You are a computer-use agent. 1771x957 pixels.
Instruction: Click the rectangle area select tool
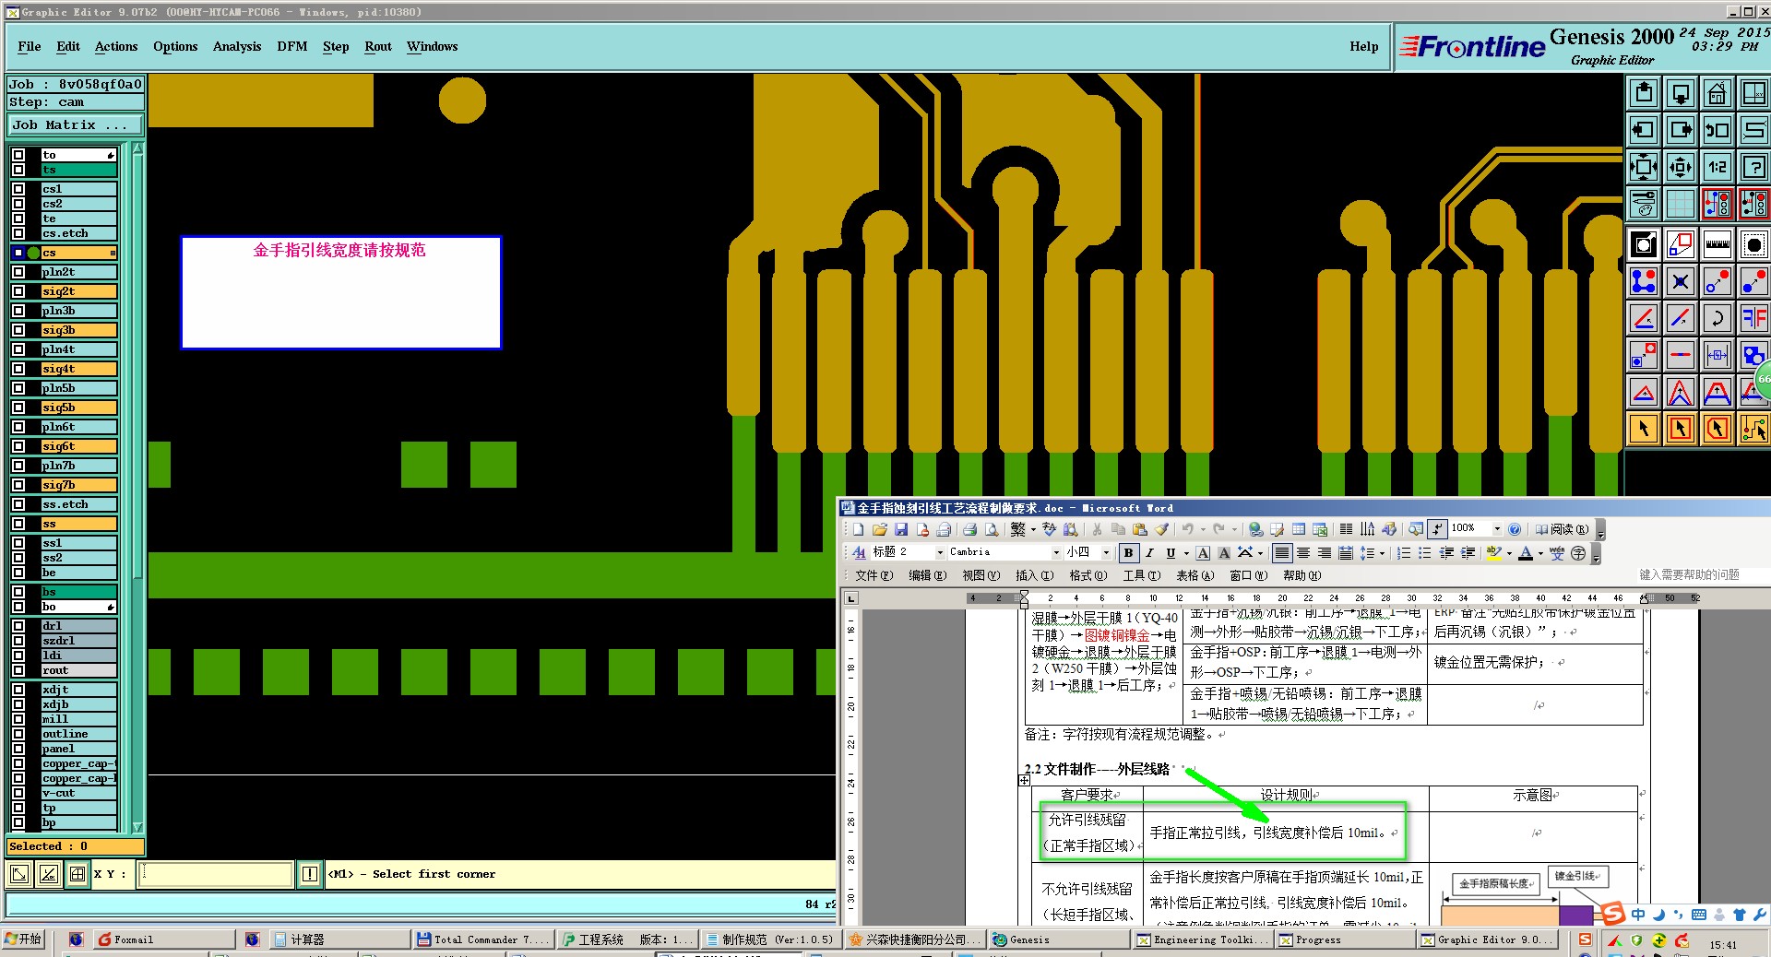click(1681, 430)
